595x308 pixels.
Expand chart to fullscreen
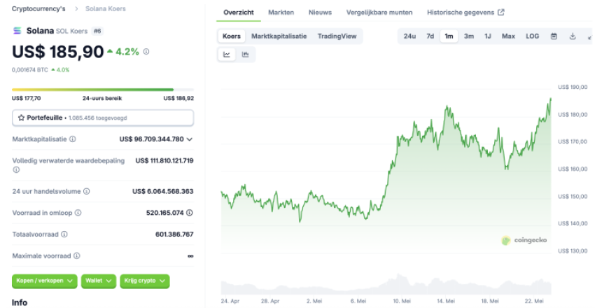589,36
